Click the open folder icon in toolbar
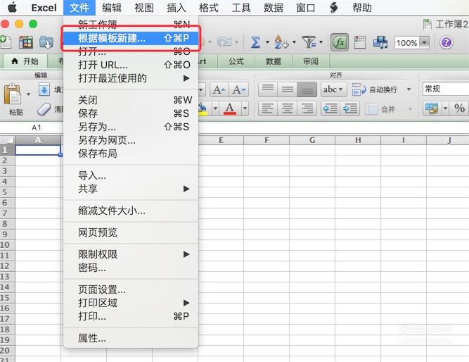The image size is (469, 362). 46,42
